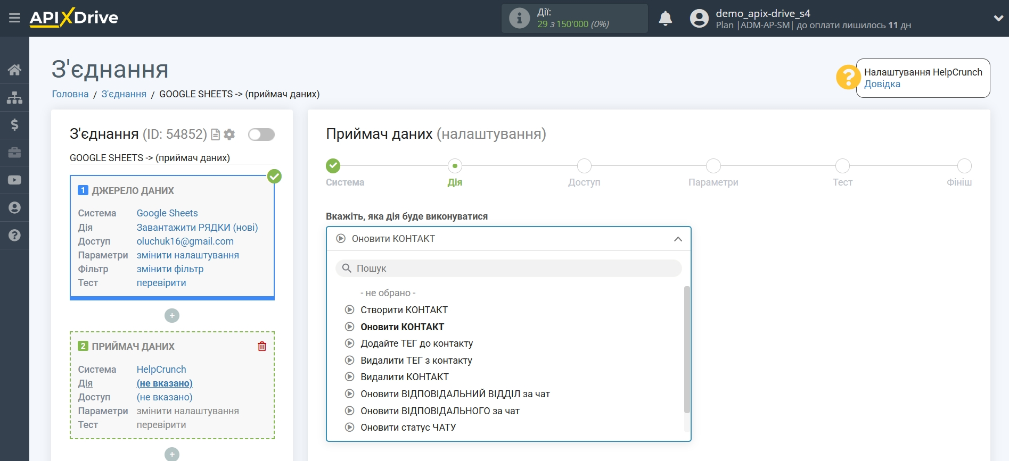The width and height of the screenshot is (1009, 461).
Task: Go to the Параметри step
Action: [713, 166]
